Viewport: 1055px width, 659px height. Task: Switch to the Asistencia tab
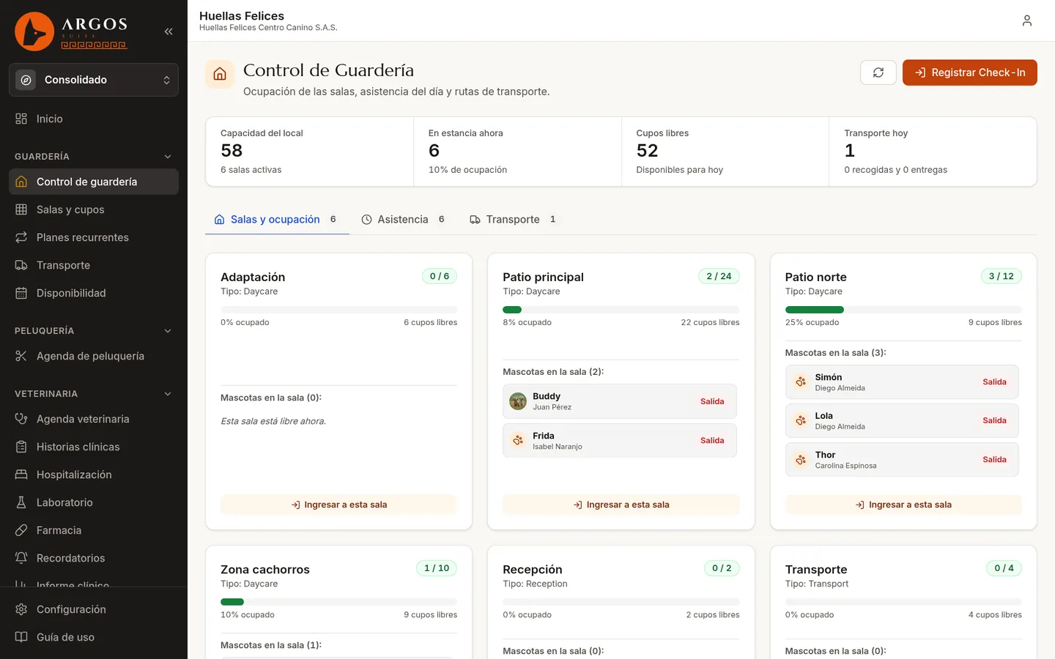click(403, 220)
